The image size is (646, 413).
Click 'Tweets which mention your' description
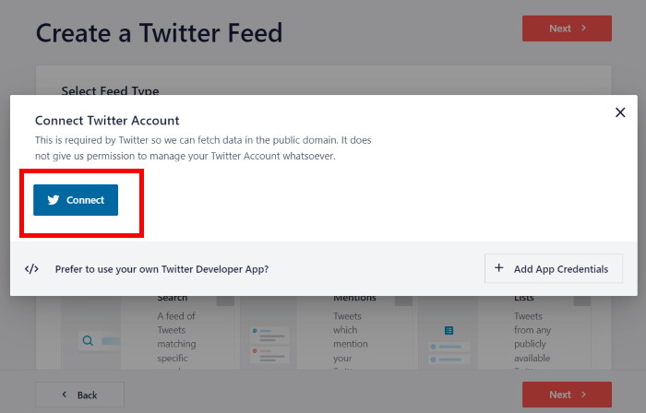[351, 336]
